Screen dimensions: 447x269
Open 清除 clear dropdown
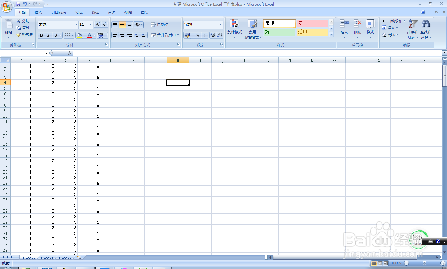click(390, 34)
